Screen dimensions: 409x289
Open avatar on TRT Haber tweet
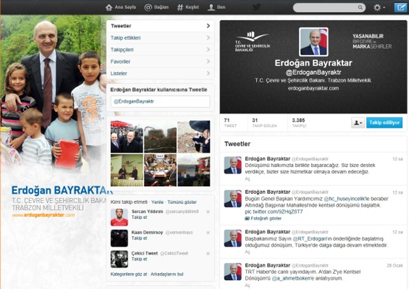tap(233, 272)
